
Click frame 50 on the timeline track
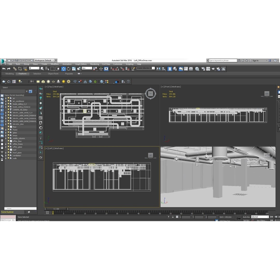pyautogui.click(x=160, y=212)
